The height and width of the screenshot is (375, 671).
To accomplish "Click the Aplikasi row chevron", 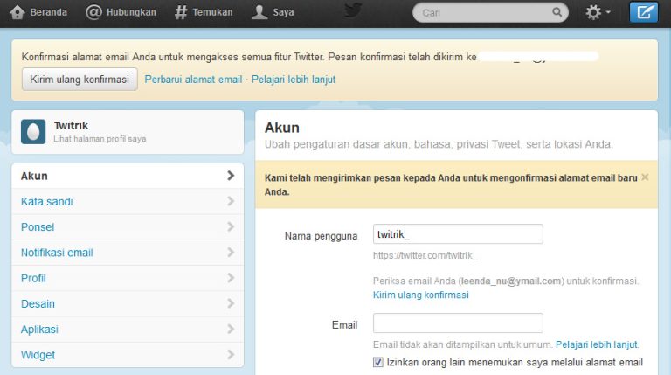I will (x=231, y=330).
